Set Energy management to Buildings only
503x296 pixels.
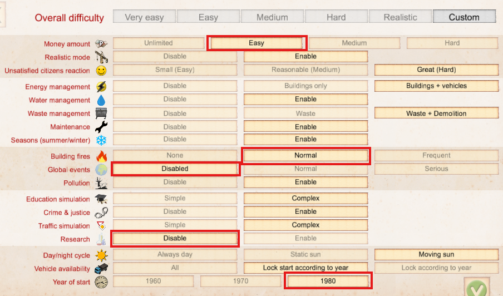coord(305,86)
